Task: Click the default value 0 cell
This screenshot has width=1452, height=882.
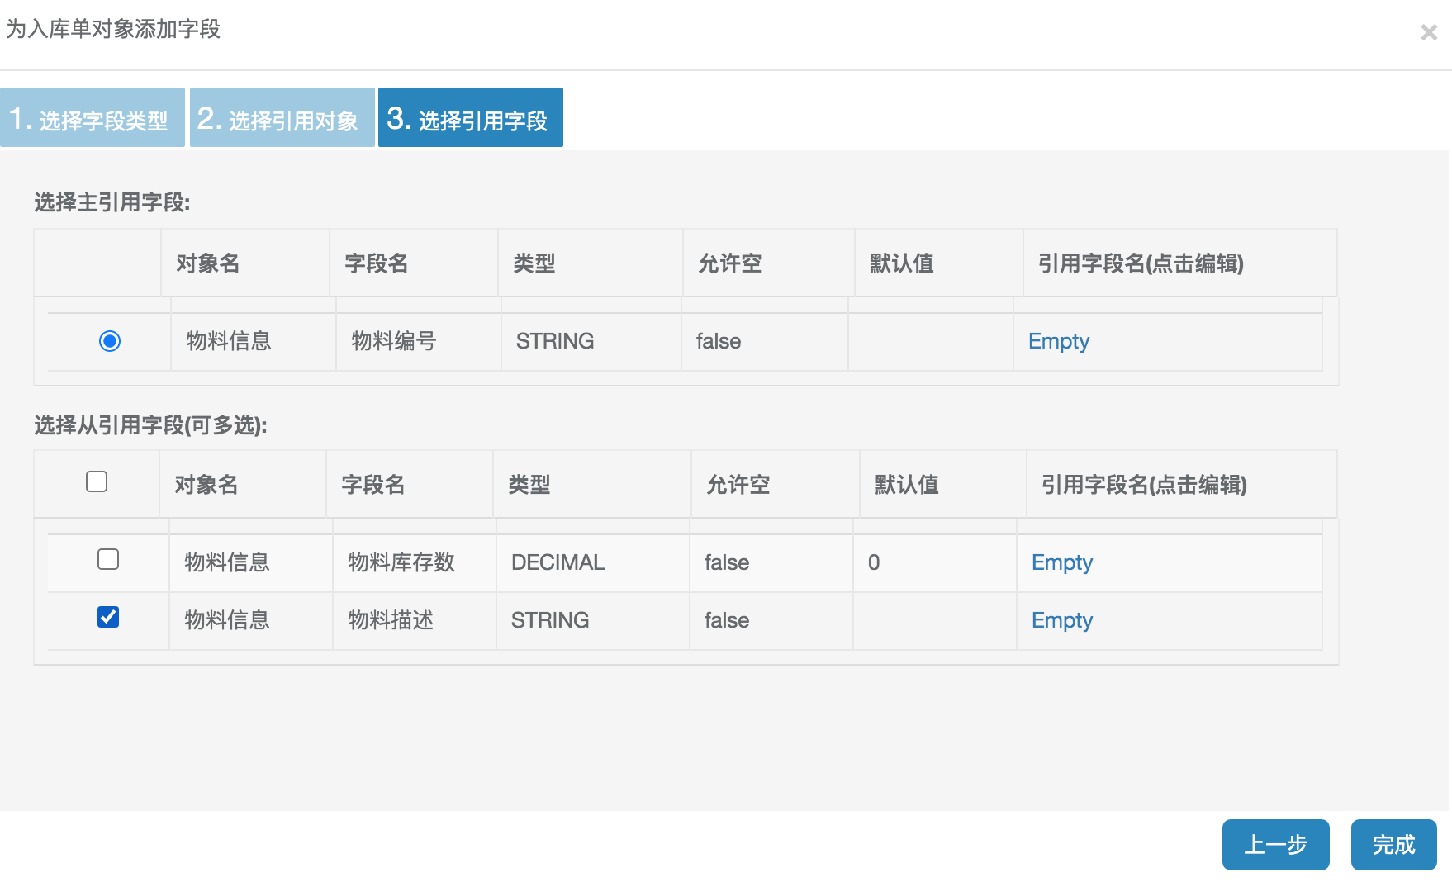Action: point(875,562)
